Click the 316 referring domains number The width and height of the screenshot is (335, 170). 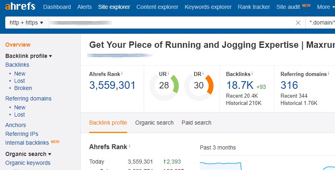(289, 85)
